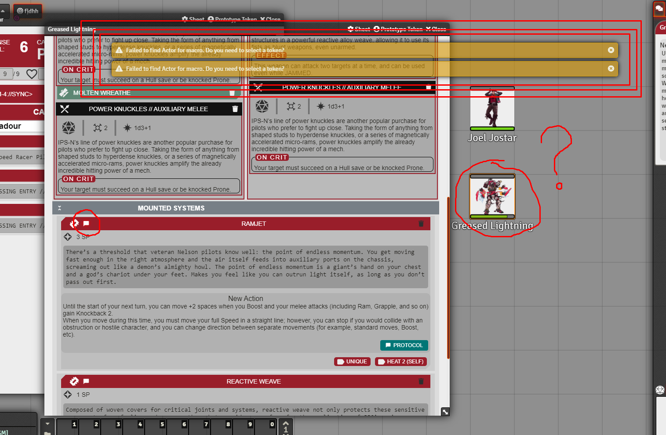
Task: Remove MOLTEN WREATHE using its trash icon
Action: [x=232, y=93]
